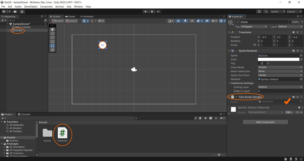
Task: Switch to the Animator tab
Action: click(87, 16)
